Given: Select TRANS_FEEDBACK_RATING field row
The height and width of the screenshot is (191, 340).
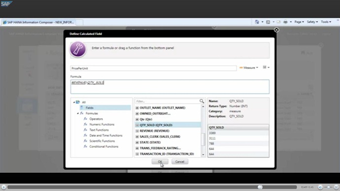Looking at the screenshot, I should click(x=168, y=148).
